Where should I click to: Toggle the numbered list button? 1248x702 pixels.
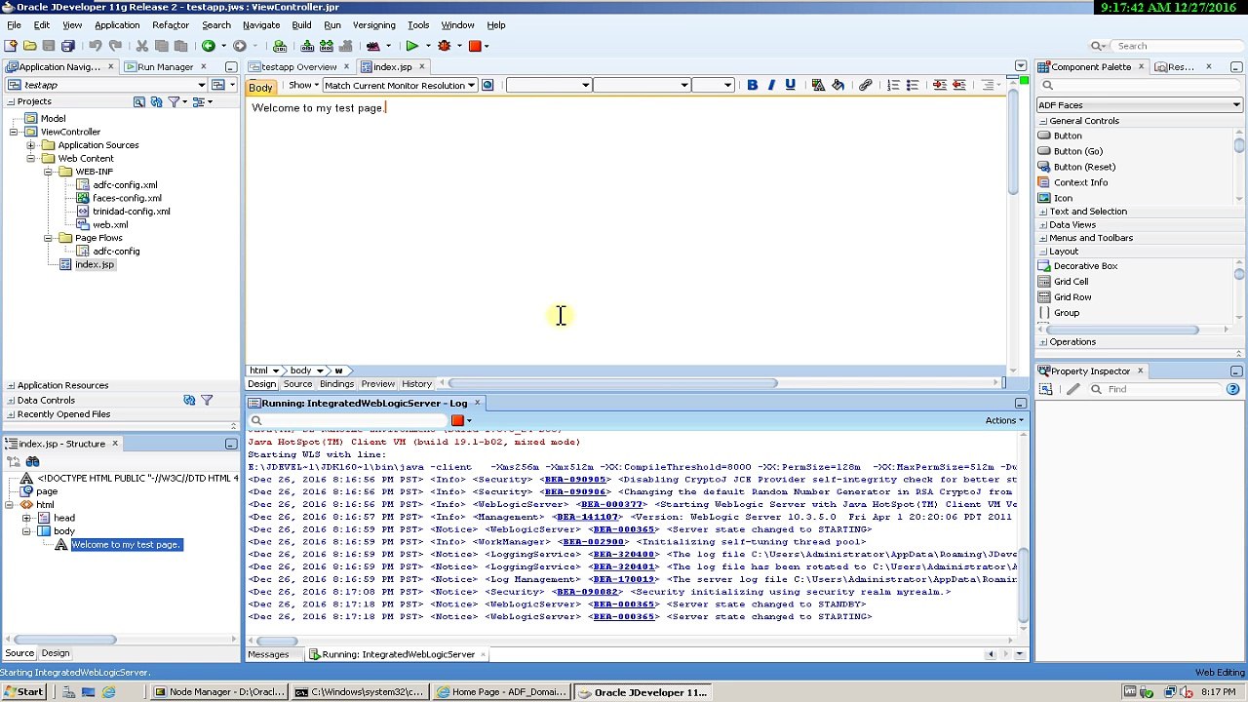pyautogui.click(x=893, y=85)
